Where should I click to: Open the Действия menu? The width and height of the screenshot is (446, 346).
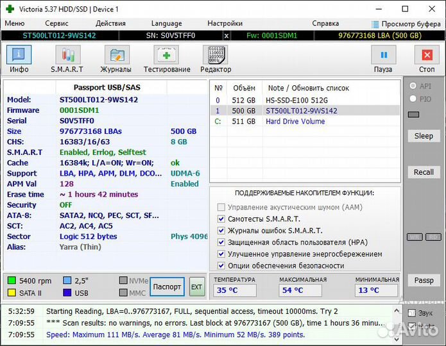[x=110, y=23]
